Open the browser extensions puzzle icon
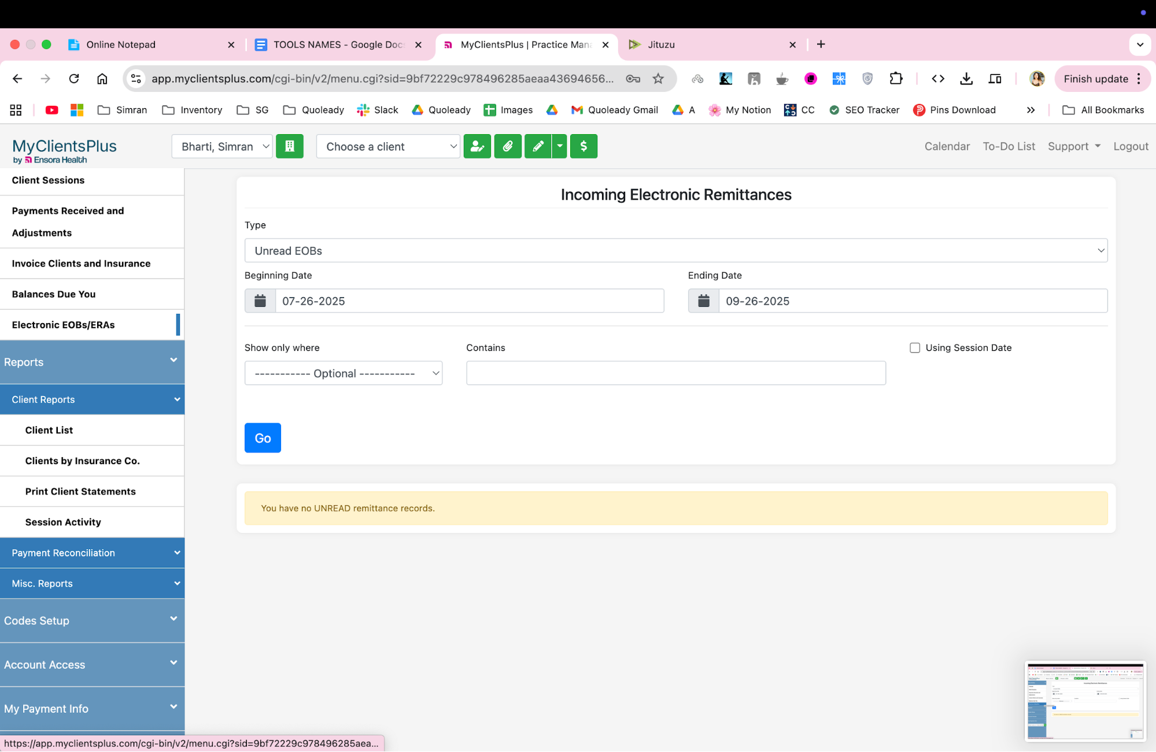Screen dimensions: 1156x752 896,79
